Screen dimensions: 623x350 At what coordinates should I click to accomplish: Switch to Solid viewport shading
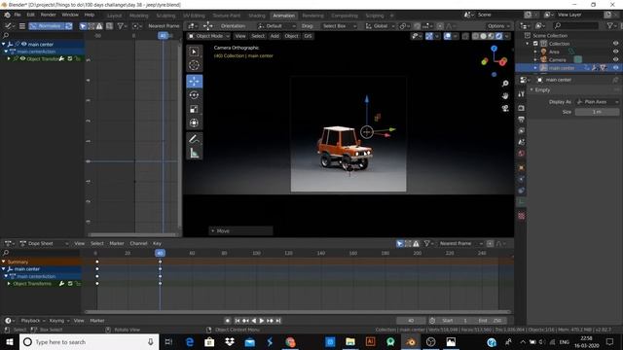(483, 36)
